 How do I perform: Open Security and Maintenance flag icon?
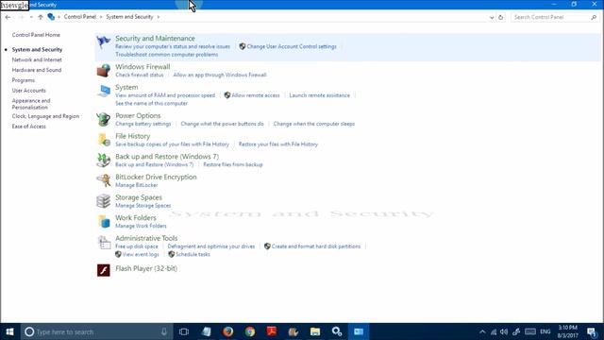(x=103, y=42)
